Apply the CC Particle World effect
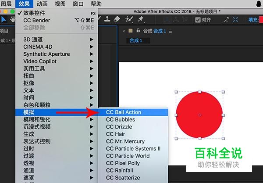 click(x=133, y=156)
